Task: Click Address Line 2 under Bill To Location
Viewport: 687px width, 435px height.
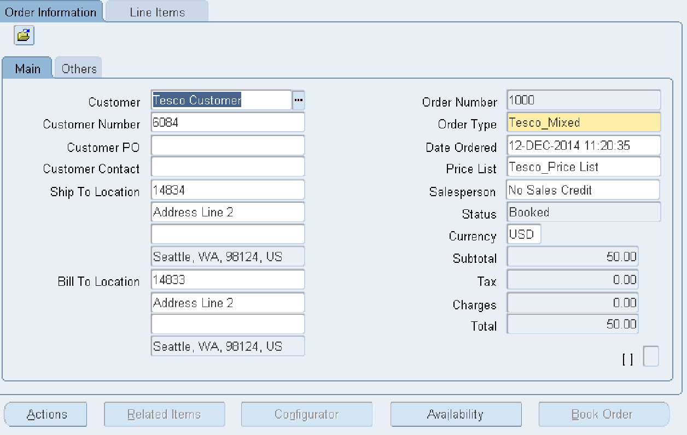Action: coord(228,302)
